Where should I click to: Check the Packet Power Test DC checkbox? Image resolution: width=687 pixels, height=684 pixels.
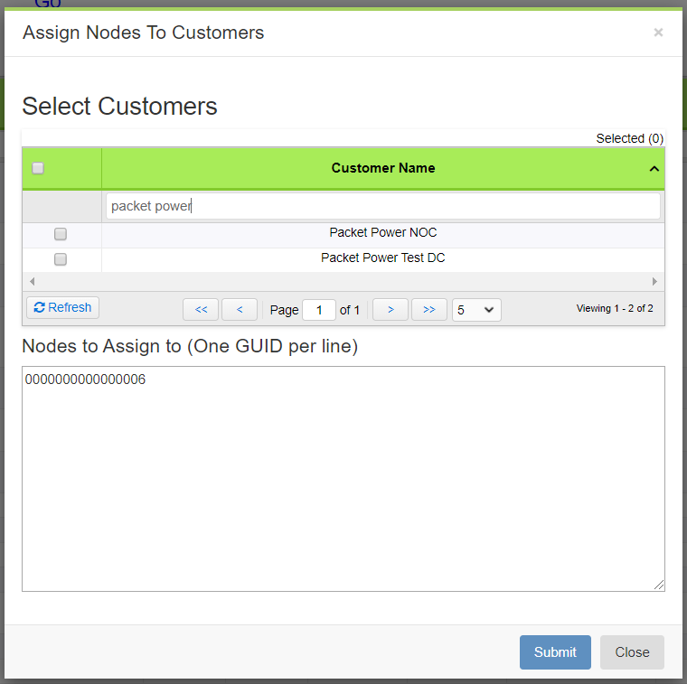(x=61, y=259)
